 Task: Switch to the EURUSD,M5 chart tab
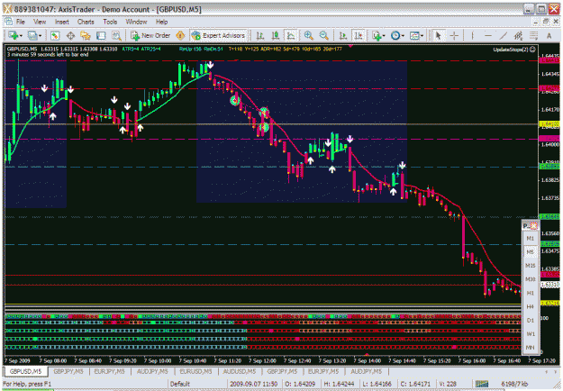[196, 371]
